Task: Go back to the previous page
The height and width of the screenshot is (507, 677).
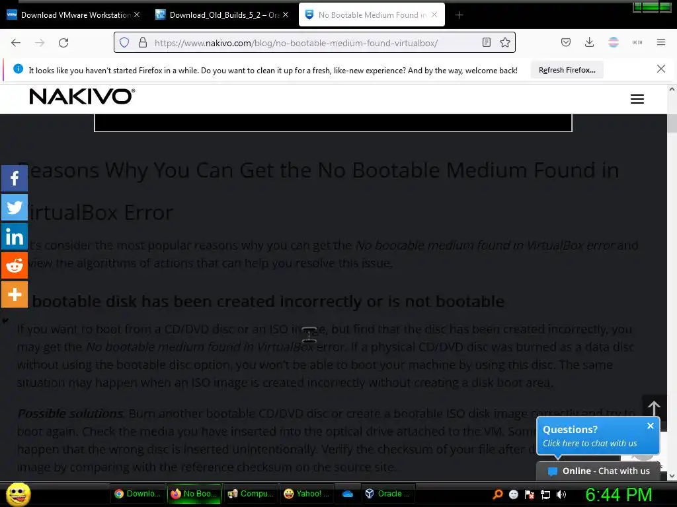Action: tap(16, 43)
